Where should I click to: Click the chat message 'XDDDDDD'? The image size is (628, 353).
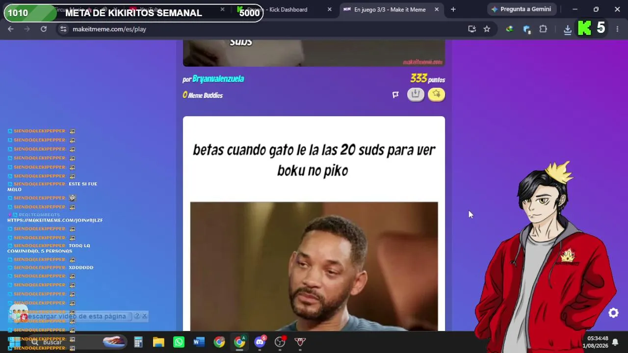point(81,268)
